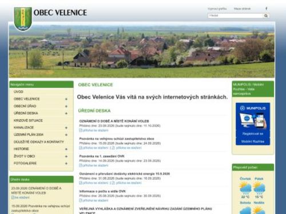Open Oznámení o přerušení dodávky elektrické energie
Screen dimensions: 286x214
click(x=125, y=173)
